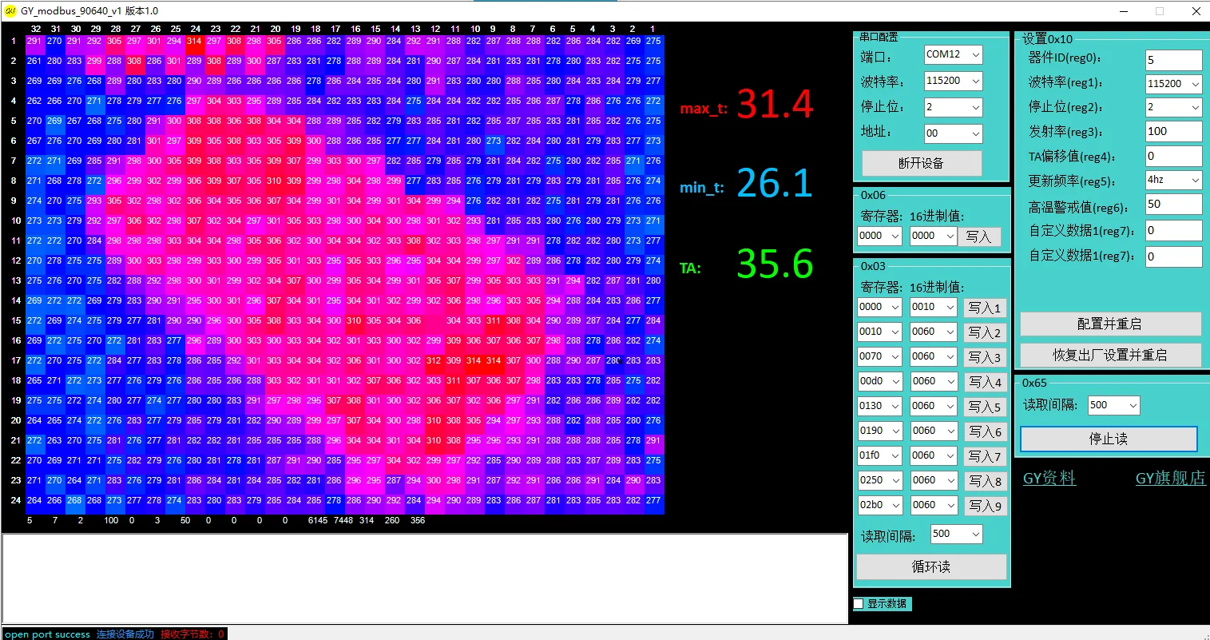Open the 端口 COM12 dropdown

(x=953, y=54)
